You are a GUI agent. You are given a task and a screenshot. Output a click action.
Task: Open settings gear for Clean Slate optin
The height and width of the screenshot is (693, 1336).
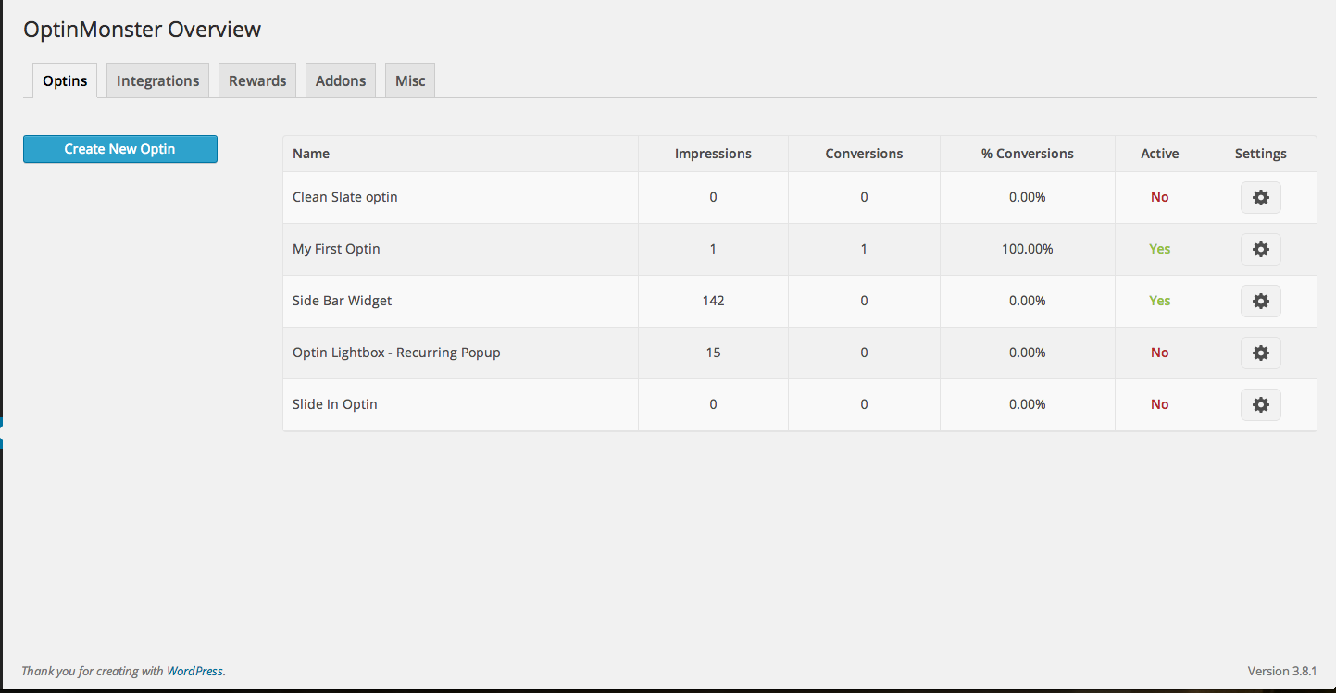tap(1260, 197)
